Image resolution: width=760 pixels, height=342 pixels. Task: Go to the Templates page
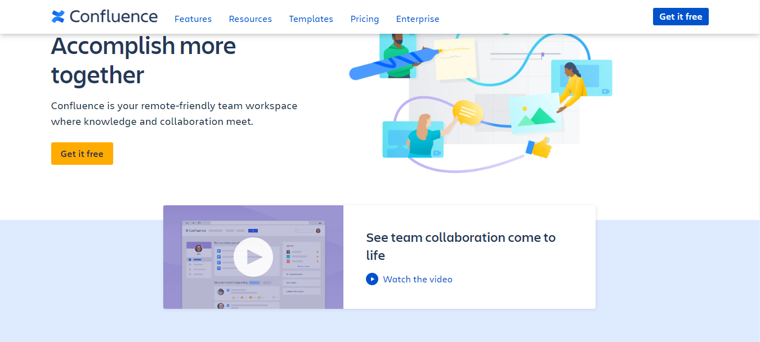[x=311, y=19]
